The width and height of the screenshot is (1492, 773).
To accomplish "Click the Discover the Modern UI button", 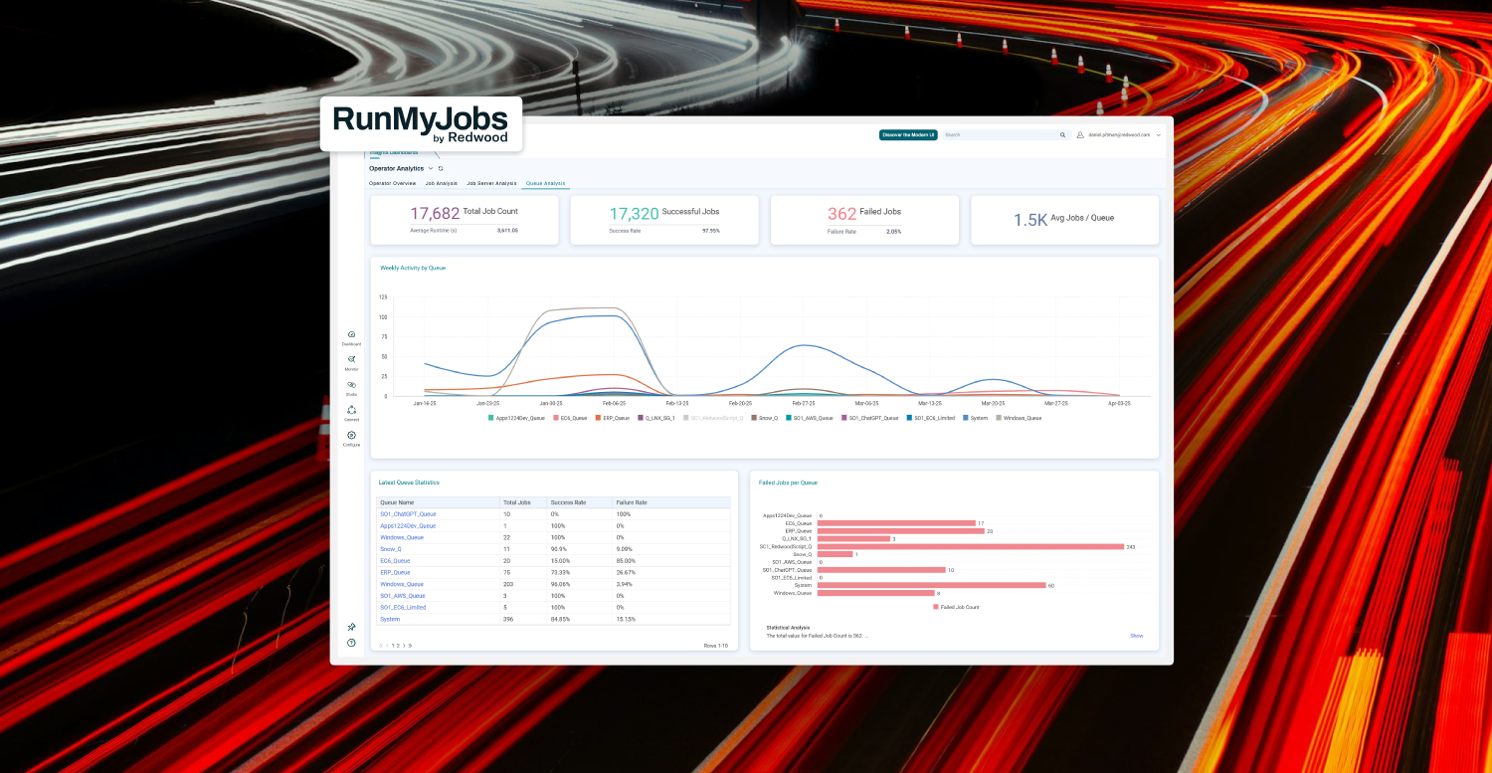I will coord(908,134).
